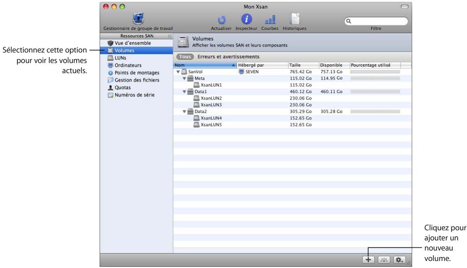Click the middle button beside the plus
The height and width of the screenshot is (268, 467).
click(x=384, y=260)
